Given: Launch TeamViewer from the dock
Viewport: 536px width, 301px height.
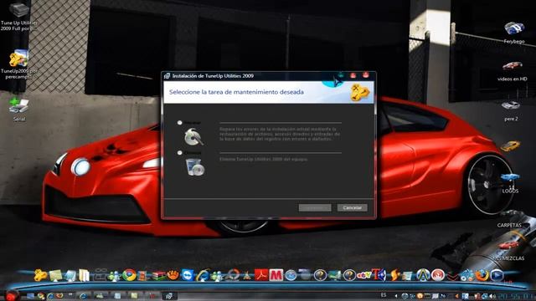Looking at the screenshot, I should (x=188, y=275).
